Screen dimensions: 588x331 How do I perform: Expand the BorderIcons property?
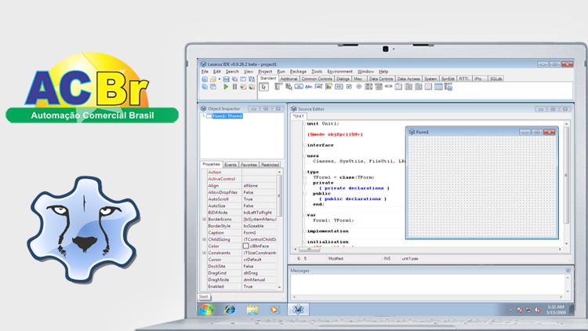pyautogui.click(x=205, y=219)
